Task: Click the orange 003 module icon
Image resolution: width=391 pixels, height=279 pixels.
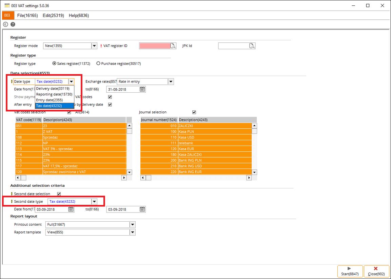Action: tap(8, 15)
